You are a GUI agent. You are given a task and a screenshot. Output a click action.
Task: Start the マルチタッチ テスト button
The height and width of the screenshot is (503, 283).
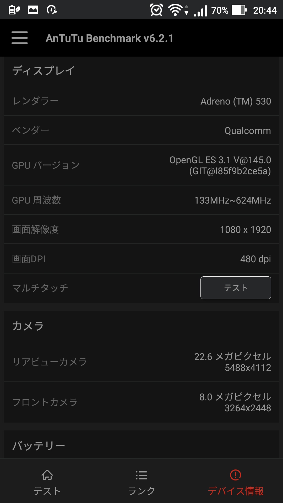click(236, 288)
